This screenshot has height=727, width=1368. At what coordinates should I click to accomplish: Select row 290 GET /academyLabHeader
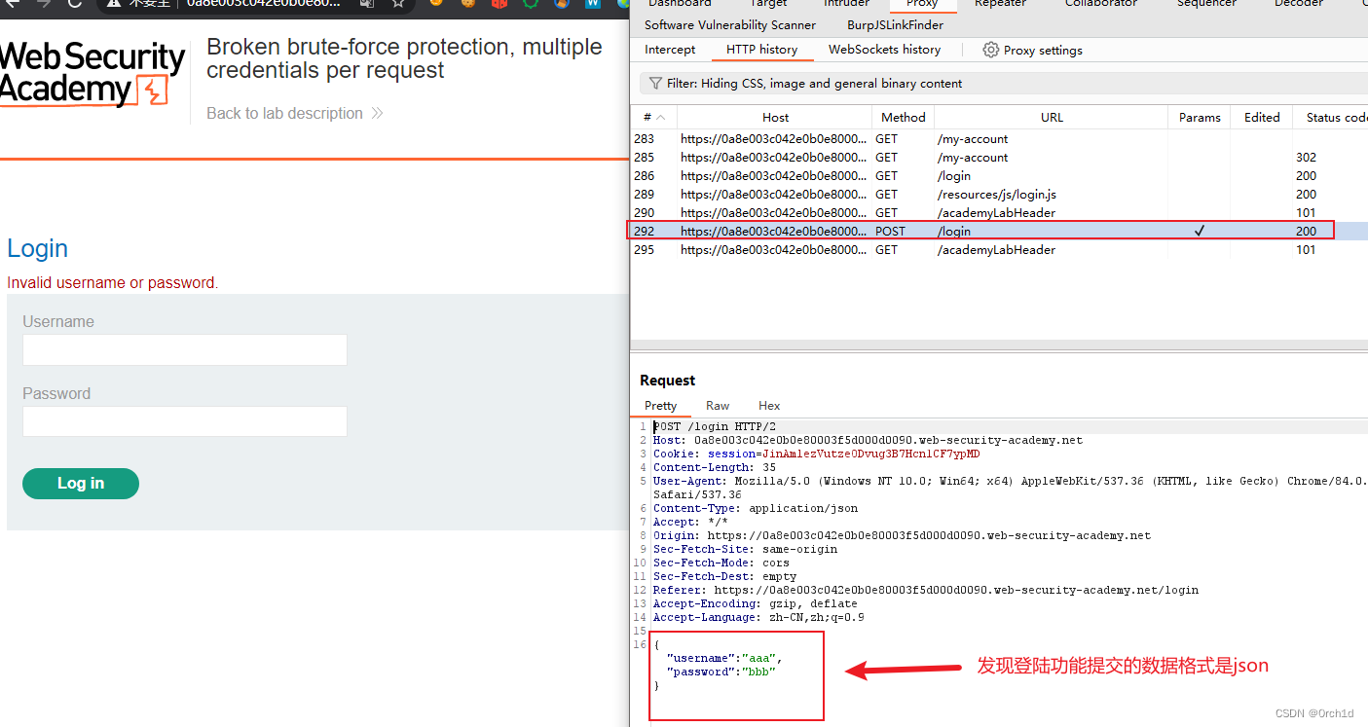(x=999, y=213)
